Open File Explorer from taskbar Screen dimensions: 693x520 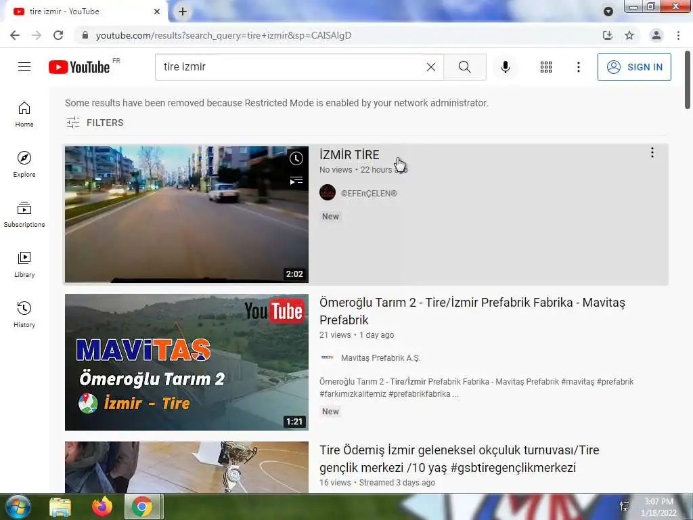click(60, 506)
